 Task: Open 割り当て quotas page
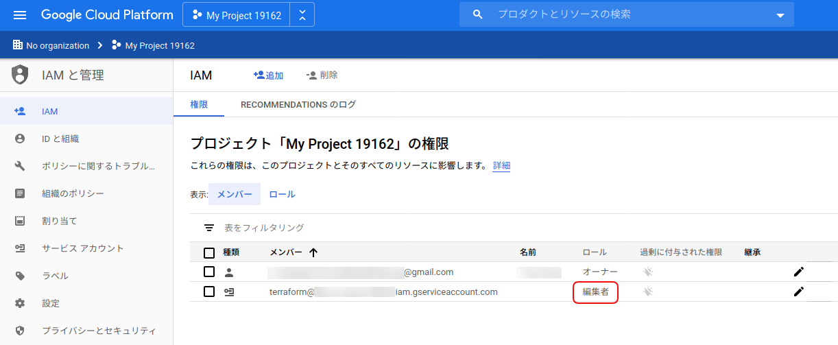pos(86,221)
